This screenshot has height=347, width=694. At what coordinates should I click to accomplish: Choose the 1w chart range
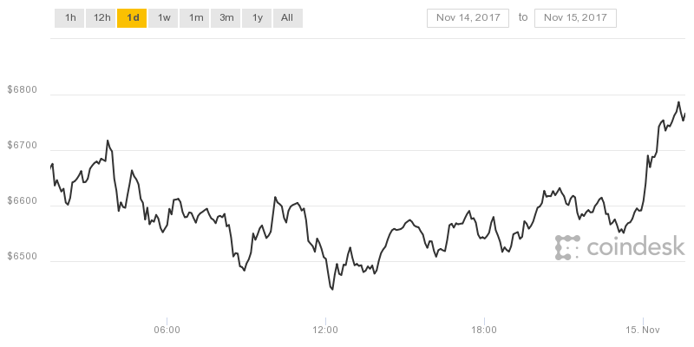click(x=164, y=18)
